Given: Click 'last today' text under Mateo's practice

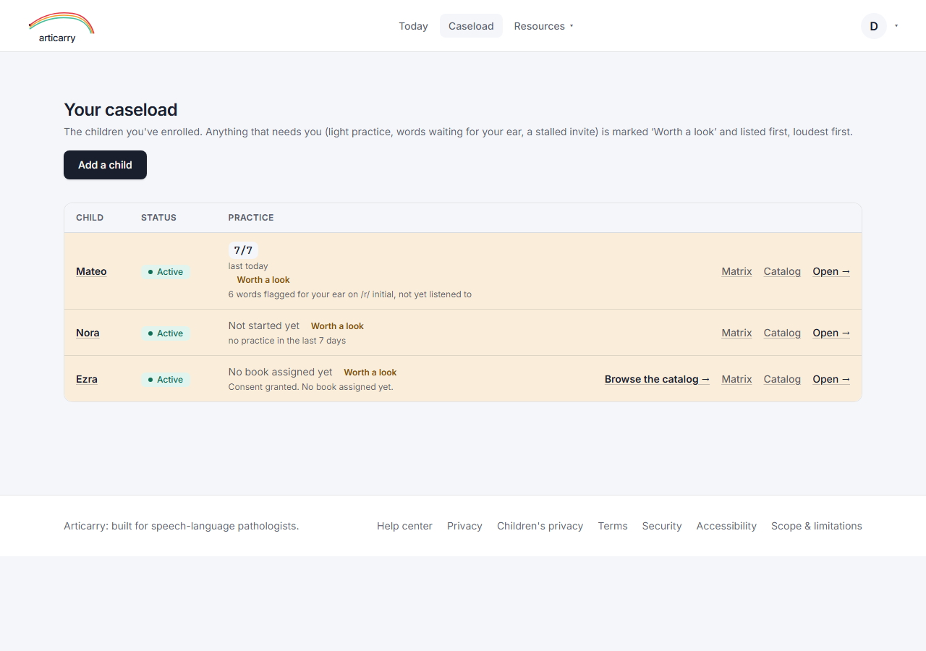Looking at the screenshot, I should pos(248,266).
